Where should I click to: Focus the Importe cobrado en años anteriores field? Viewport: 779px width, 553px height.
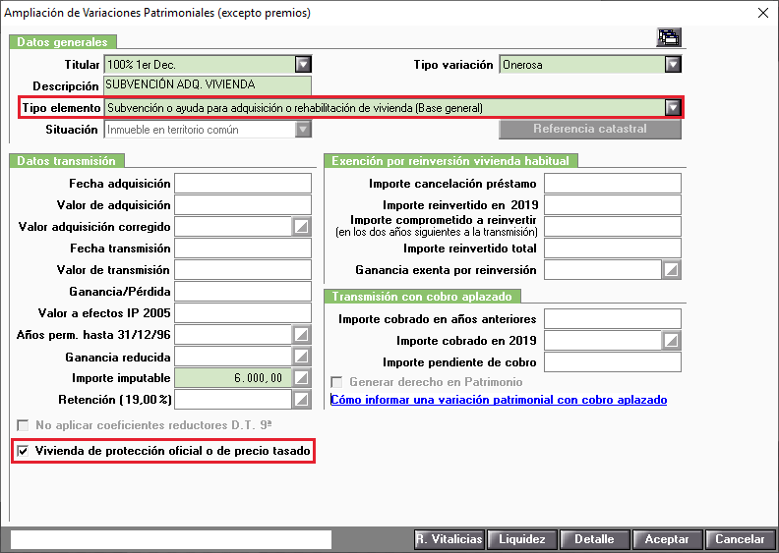613,319
